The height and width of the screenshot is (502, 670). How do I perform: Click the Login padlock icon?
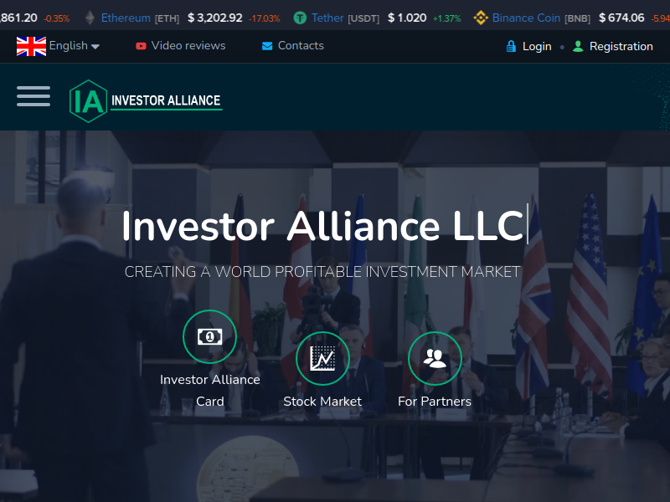click(x=511, y=46)
